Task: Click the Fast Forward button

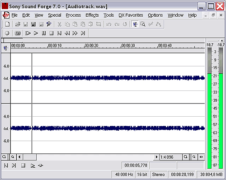Action: [75, 33]
